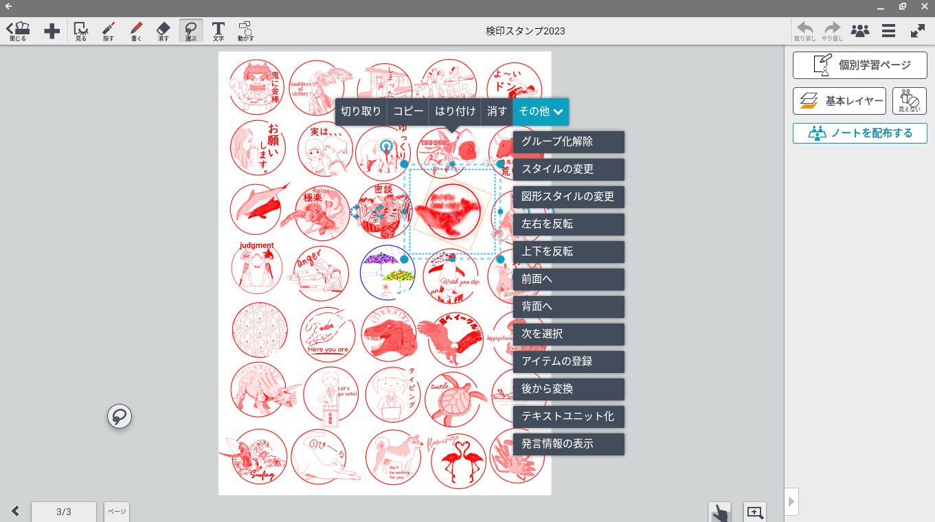Click the ノートを配布する button

pyautogui.click(x=859, y=133)
